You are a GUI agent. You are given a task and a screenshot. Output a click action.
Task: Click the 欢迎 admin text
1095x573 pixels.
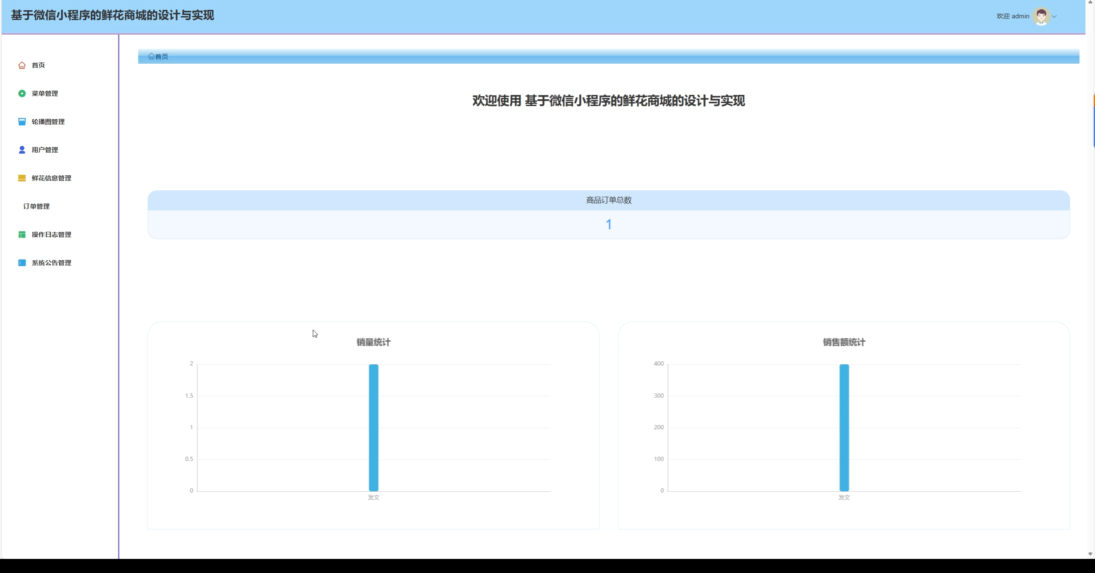click(1012, 16)
